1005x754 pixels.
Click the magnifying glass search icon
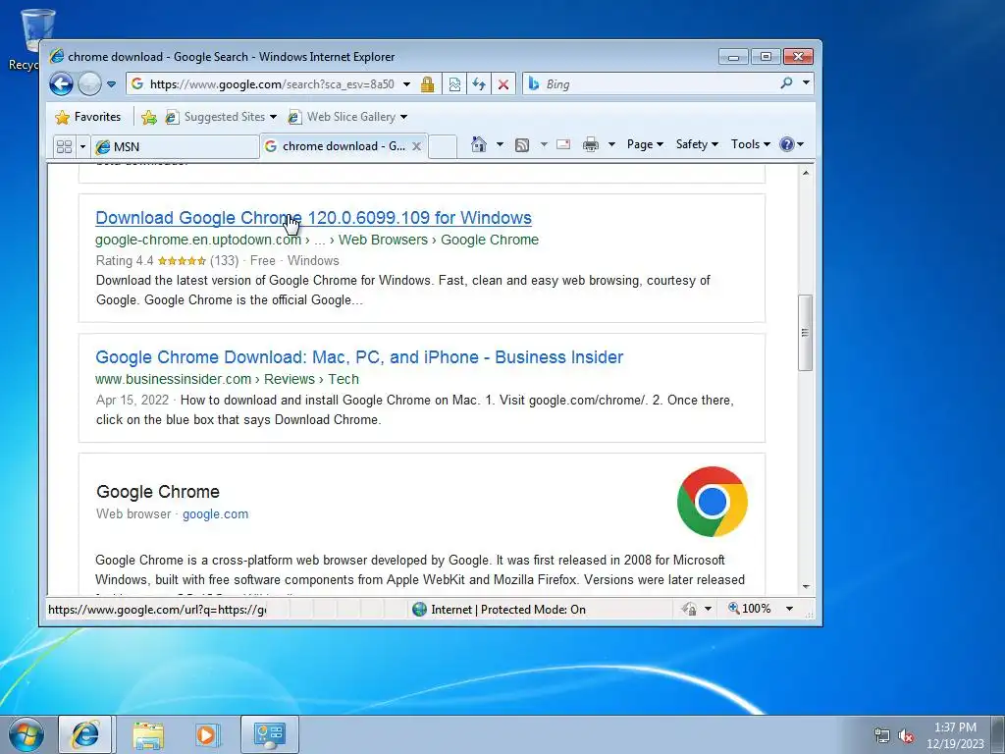(786, 83)
